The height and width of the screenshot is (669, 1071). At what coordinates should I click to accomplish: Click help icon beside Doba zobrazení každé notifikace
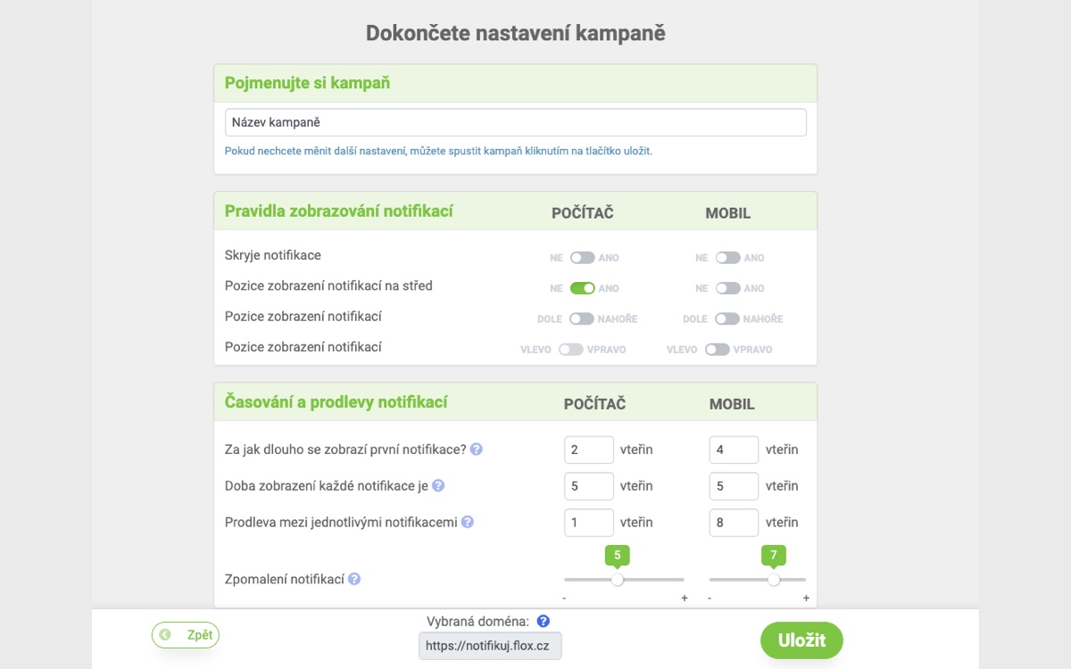click(438, 486)
